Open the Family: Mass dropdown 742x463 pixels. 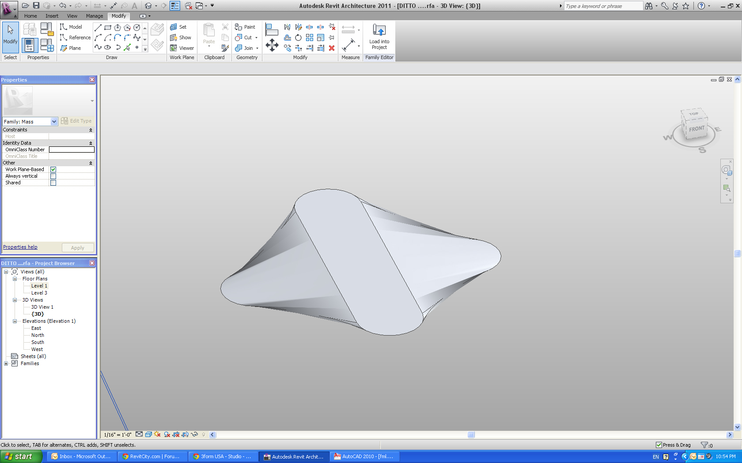tap(54, 122)
